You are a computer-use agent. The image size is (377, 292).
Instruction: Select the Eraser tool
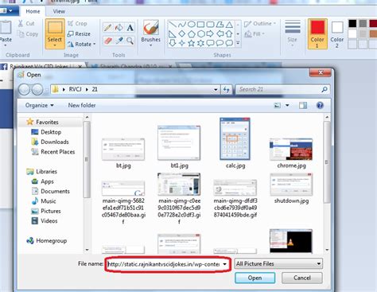tap(107, 41)
